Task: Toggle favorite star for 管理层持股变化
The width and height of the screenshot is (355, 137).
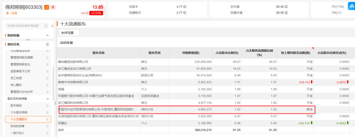Action: (x=48, y=64)
